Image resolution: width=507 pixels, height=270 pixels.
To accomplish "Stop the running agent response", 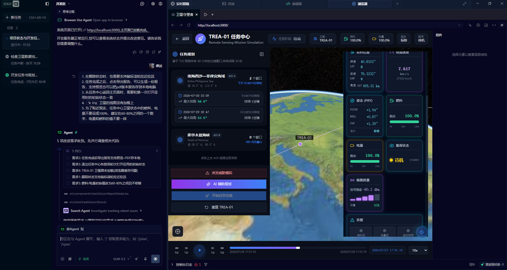I will 155,259.
